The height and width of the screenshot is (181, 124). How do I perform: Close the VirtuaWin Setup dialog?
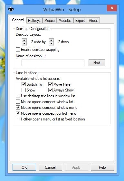[112, 8]
